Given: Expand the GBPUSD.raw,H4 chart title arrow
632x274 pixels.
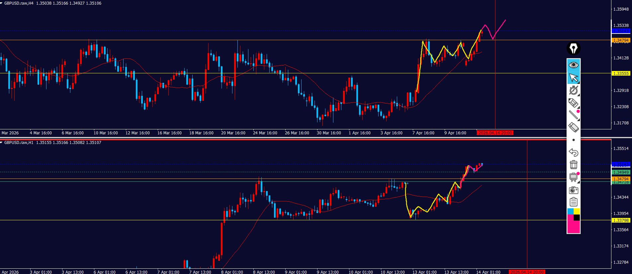Looking at the screenshot, I should [x=2, y=3].
